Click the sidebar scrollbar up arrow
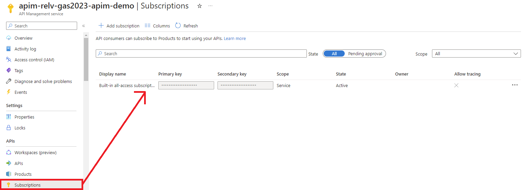 point(86,35)
